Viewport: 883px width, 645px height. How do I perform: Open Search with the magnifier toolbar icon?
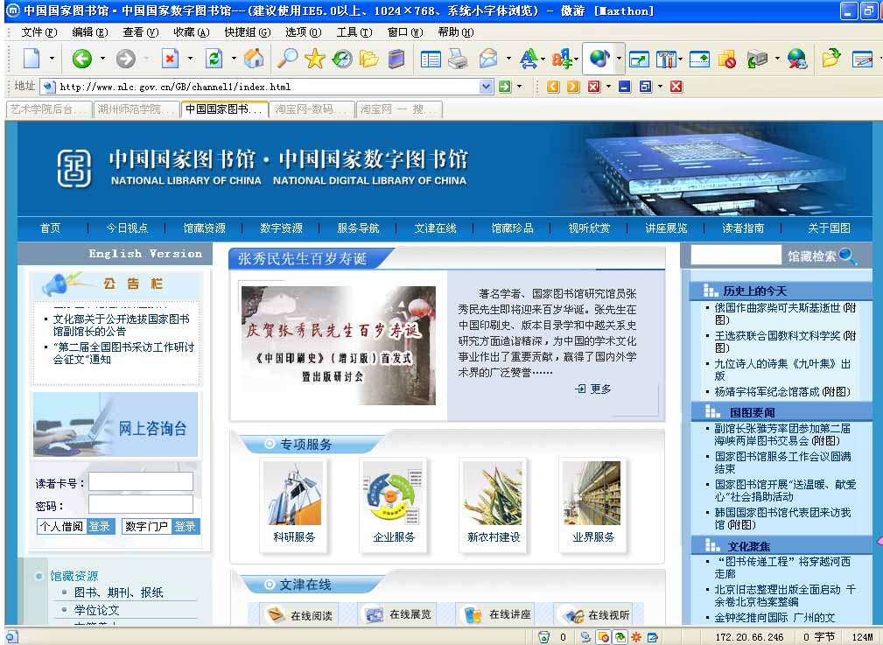point(287,58)
